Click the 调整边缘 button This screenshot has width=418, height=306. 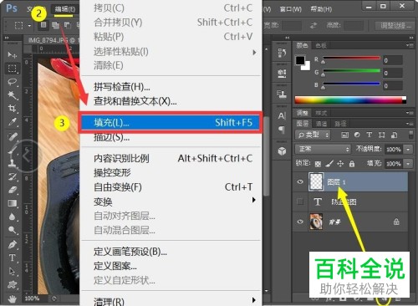pyautogui.click(x=394, y=26)
